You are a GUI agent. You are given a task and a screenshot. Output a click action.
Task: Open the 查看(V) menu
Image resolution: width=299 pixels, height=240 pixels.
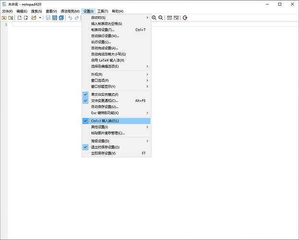tap(51, 11)
